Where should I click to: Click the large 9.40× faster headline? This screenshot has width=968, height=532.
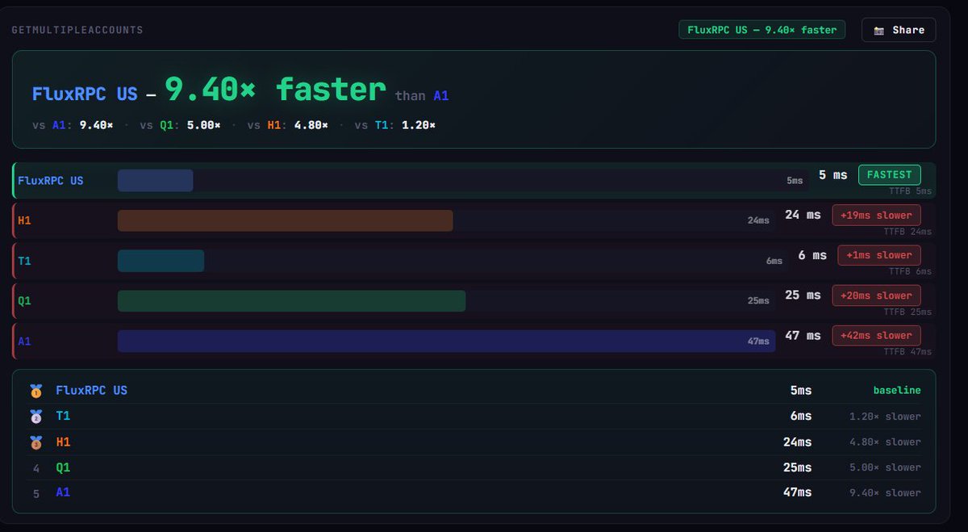275,89
